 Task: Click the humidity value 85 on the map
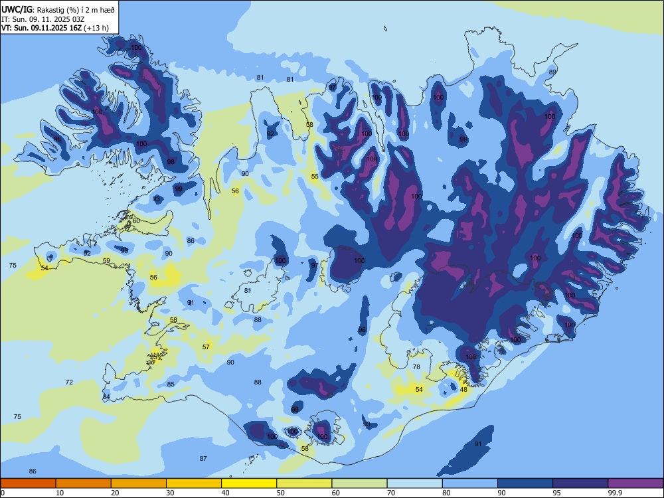click(171, 384)
